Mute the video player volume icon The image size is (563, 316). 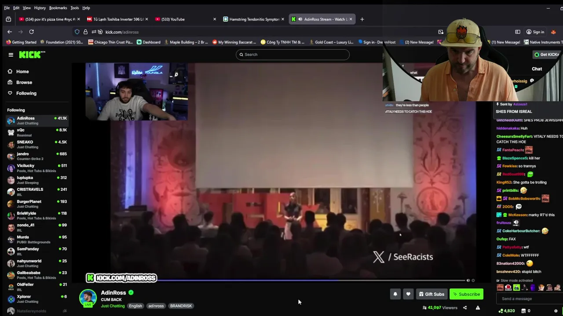pyautogui.click(x=468, y=280)
